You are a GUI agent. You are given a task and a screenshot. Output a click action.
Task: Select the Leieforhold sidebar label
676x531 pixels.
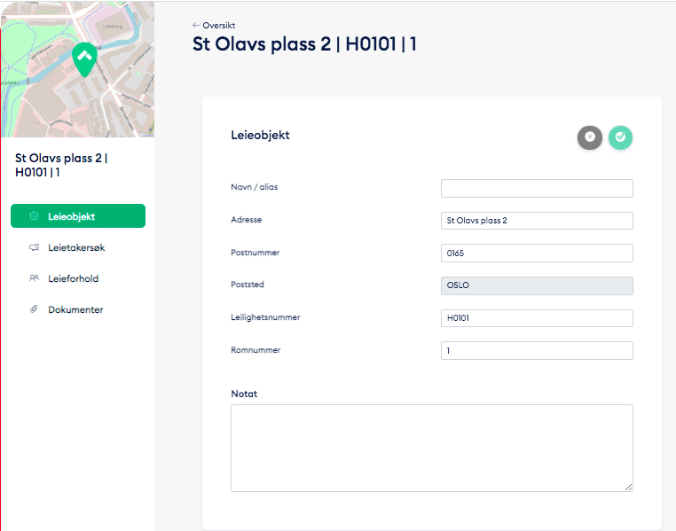coord(73,278)
